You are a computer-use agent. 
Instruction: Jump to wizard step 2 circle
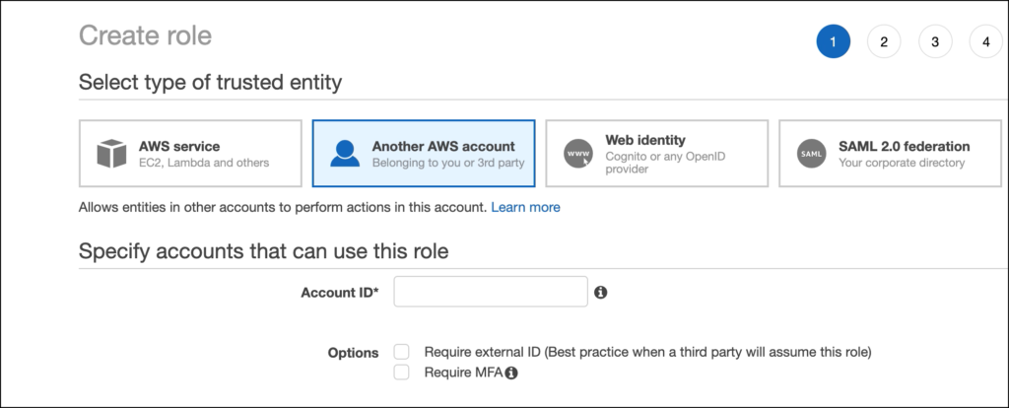pyautogui.click(x=884, y=41)
